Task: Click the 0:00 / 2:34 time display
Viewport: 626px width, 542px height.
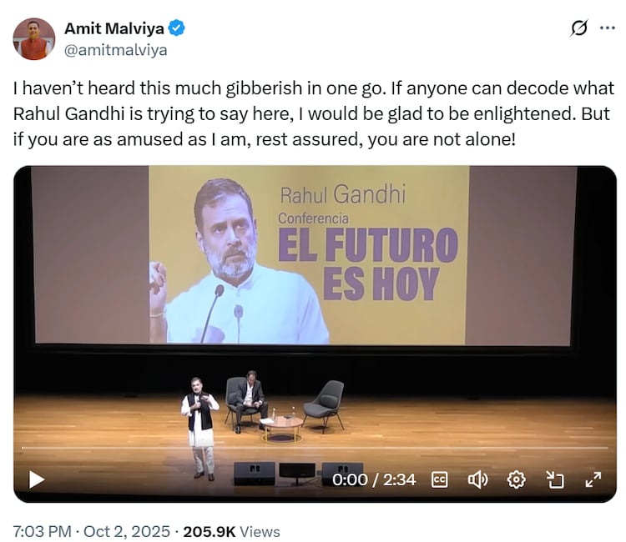Action: click(374, 479)
